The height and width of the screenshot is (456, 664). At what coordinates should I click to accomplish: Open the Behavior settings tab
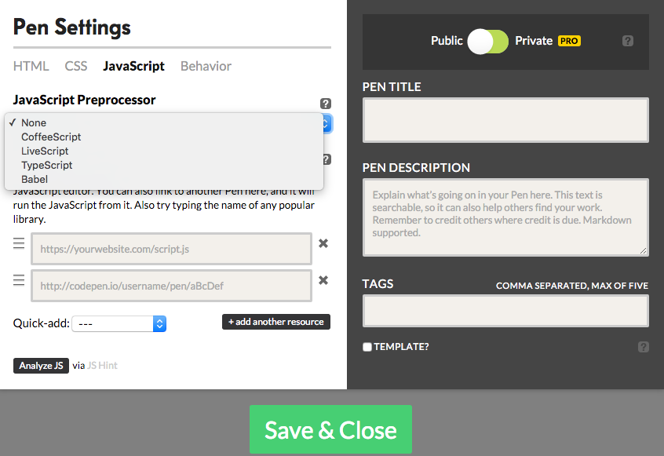pyautogui.click(x=206, y=66)
